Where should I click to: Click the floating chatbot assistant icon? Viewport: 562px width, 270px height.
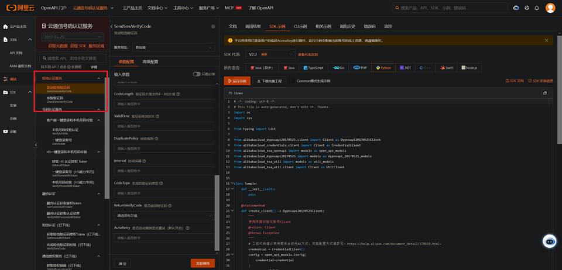point(549,241)
